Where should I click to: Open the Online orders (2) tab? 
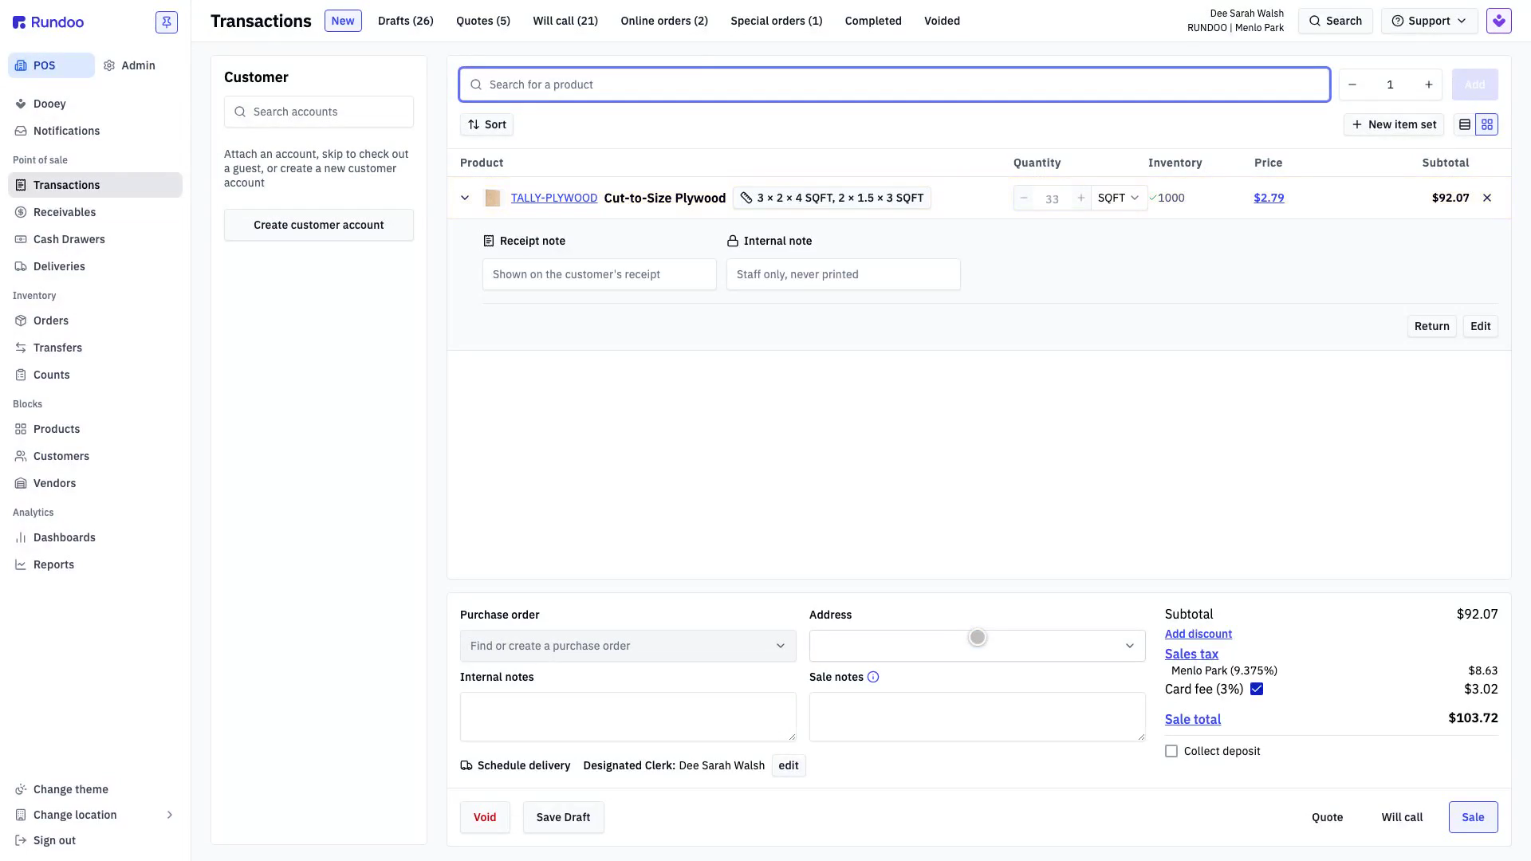664,21
